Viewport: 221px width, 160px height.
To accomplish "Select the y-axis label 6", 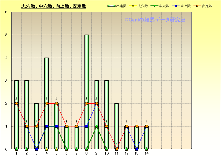I will click(x=7, y=12).
